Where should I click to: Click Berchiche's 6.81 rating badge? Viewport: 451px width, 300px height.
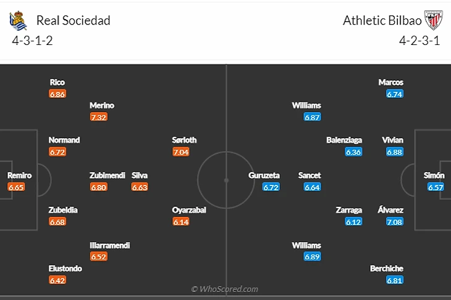(x=394, y=280)
